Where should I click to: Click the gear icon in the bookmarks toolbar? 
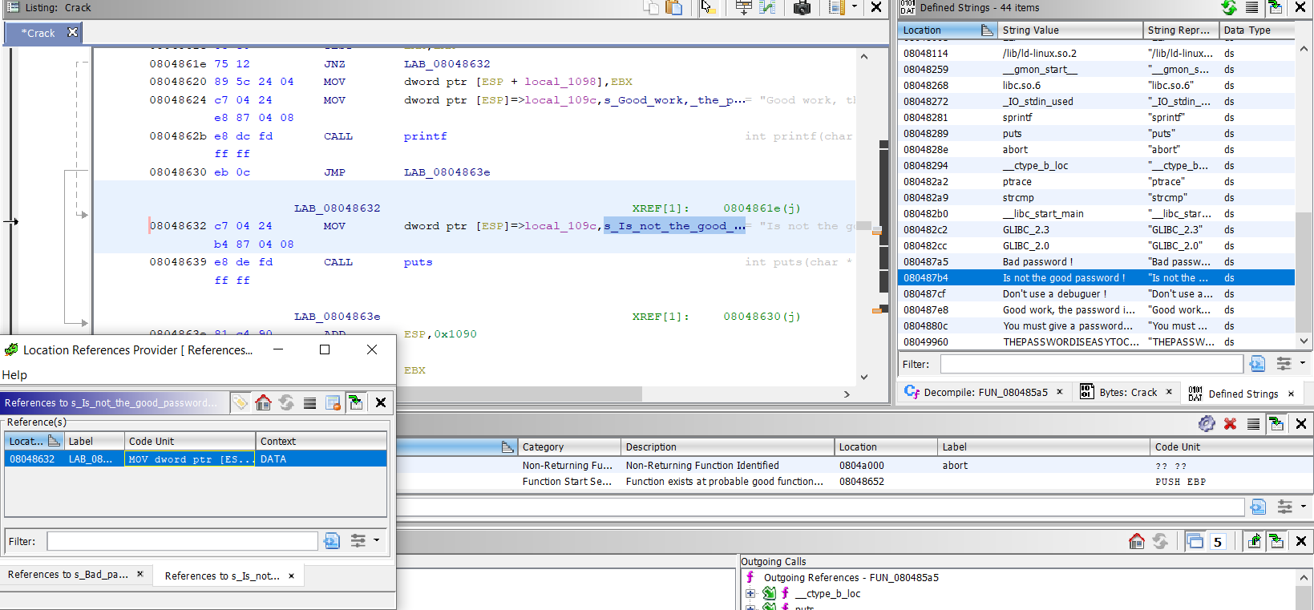[1206, 424]
